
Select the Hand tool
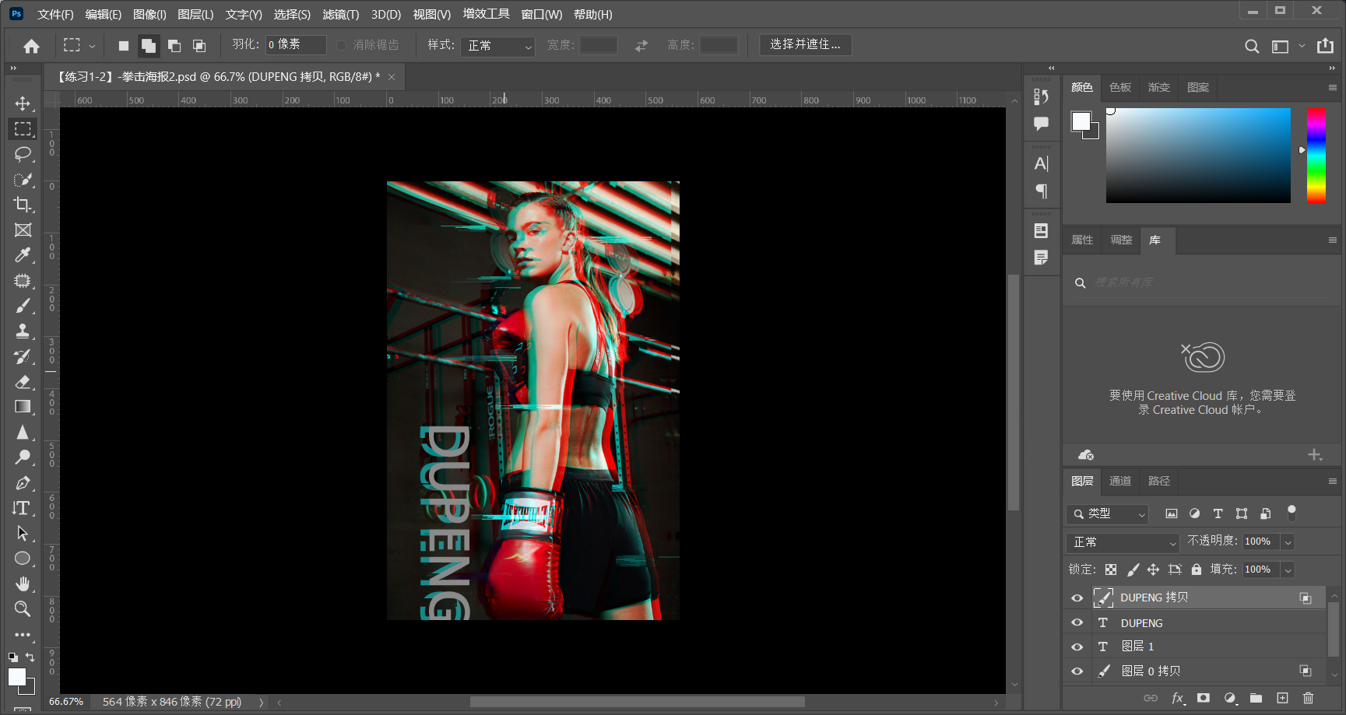23,584
